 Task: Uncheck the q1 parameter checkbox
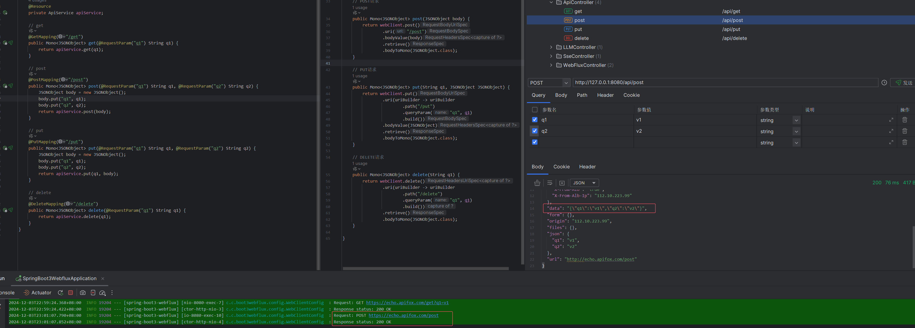click(534, 120)
